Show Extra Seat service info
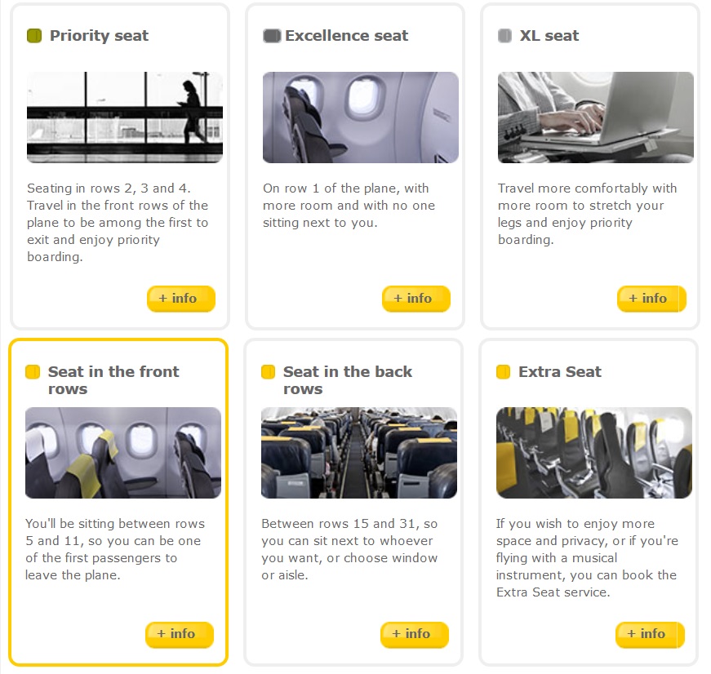 click(x=649, y=634)
